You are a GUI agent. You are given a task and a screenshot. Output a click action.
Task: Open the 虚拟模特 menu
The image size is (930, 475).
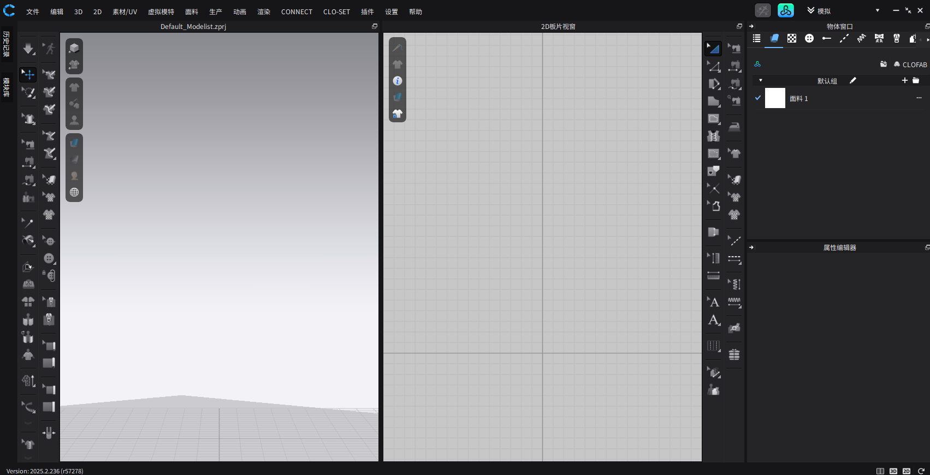click(161, 11)
